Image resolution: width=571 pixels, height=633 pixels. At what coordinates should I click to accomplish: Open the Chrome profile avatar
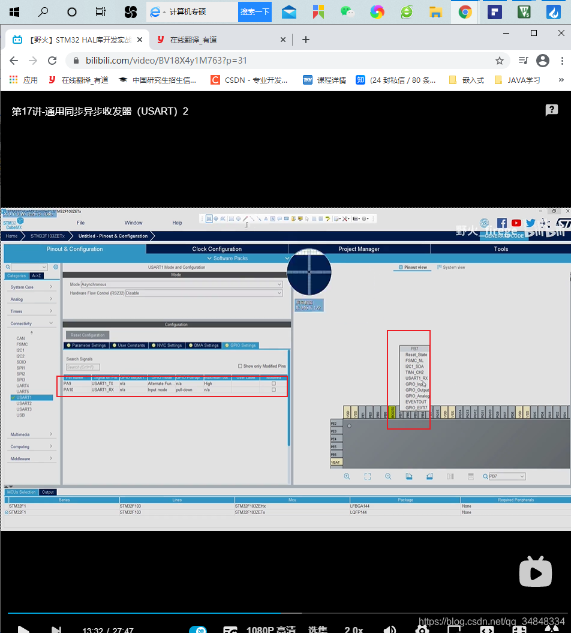pyautogui.click(x=543, y=61)
